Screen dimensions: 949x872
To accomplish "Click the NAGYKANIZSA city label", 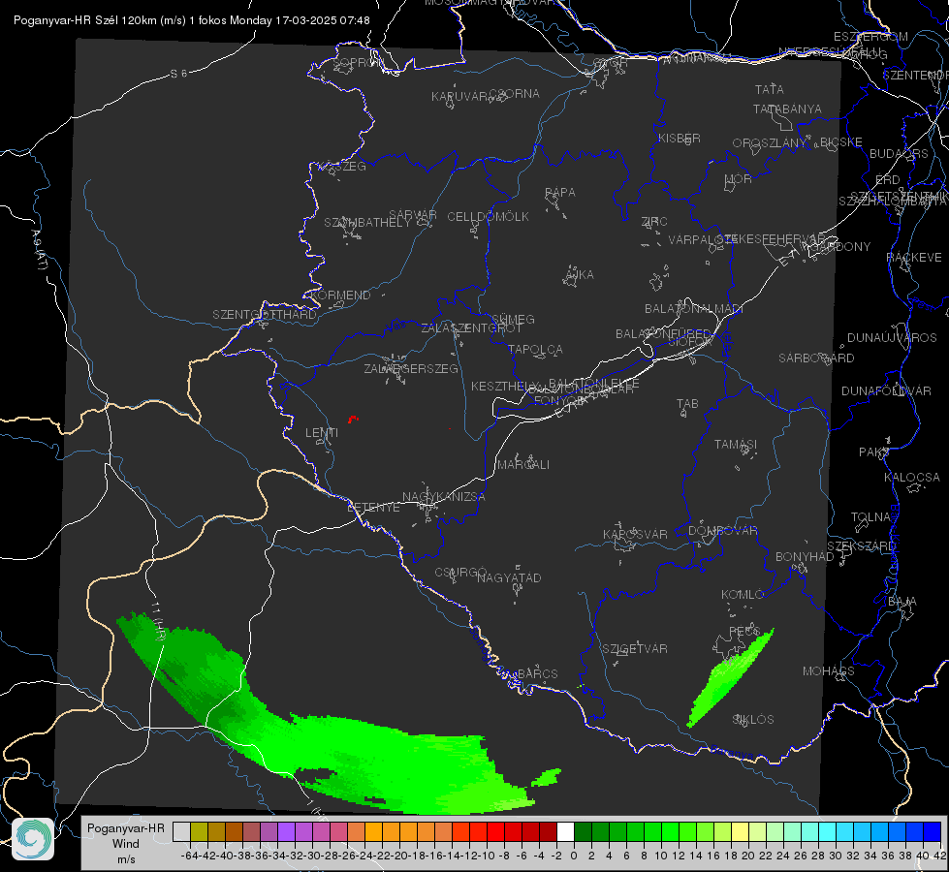I will pos(444,497).
